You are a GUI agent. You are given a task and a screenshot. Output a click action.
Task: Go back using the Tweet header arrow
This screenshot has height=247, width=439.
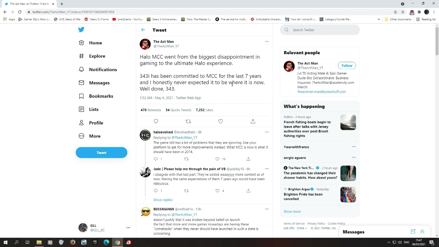click(143, 30)
